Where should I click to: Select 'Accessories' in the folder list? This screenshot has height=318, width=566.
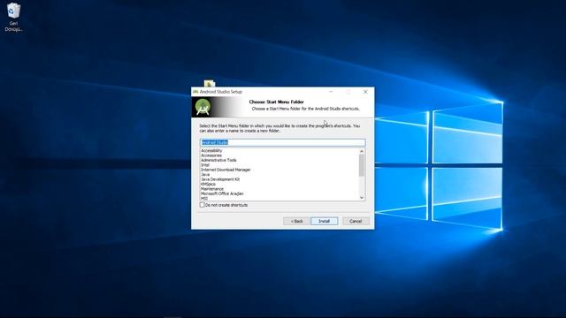[211, 155]
